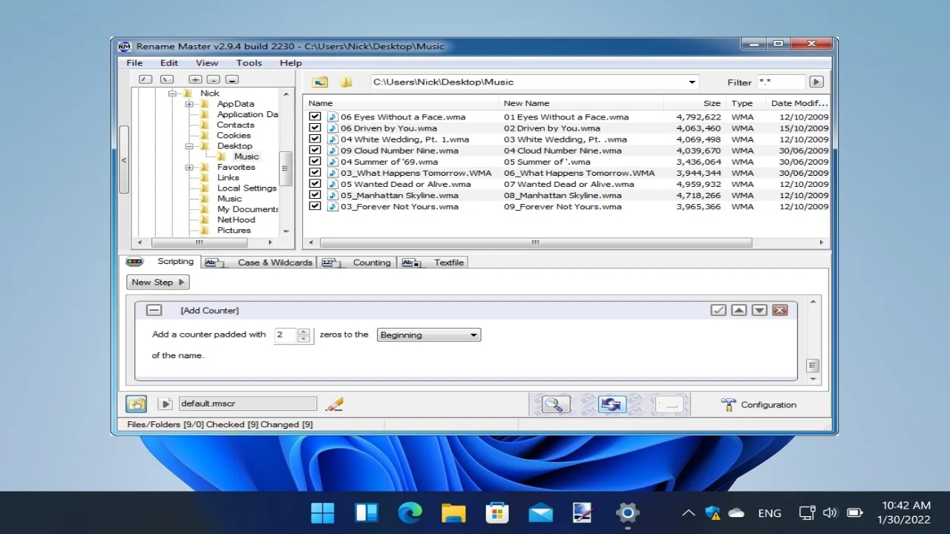Collapse the Add Counter step panel
Screen dimensions: 950x534
(x=154, y=310)
